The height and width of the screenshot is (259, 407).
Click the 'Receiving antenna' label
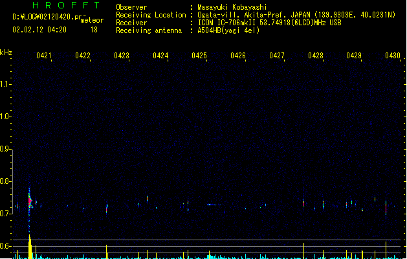click(x=149, y=30)
